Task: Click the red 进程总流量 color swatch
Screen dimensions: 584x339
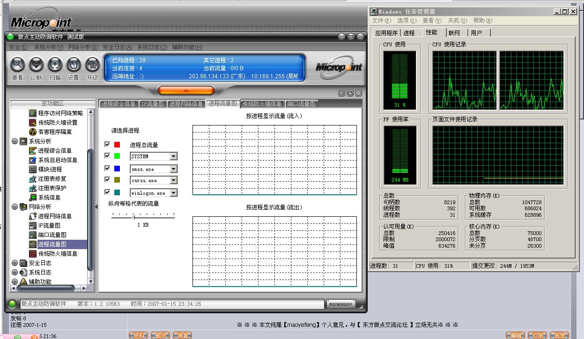Action: (117, 145)
